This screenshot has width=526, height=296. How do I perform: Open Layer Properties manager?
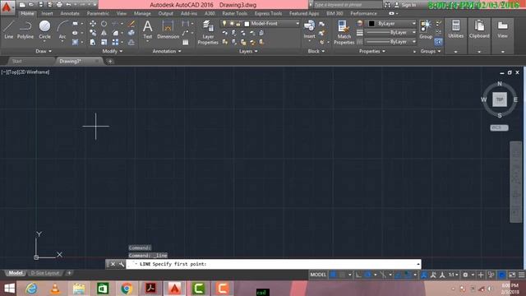point(208,32)
